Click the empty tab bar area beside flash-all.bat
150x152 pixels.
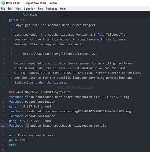(105, 14)
